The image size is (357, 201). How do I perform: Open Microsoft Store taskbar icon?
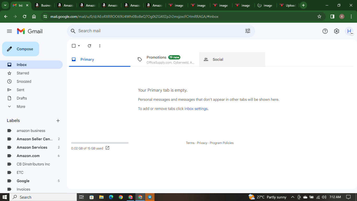[91, 197]
